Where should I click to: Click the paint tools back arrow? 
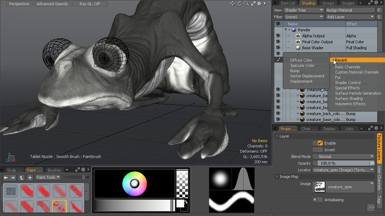[6, 177]
